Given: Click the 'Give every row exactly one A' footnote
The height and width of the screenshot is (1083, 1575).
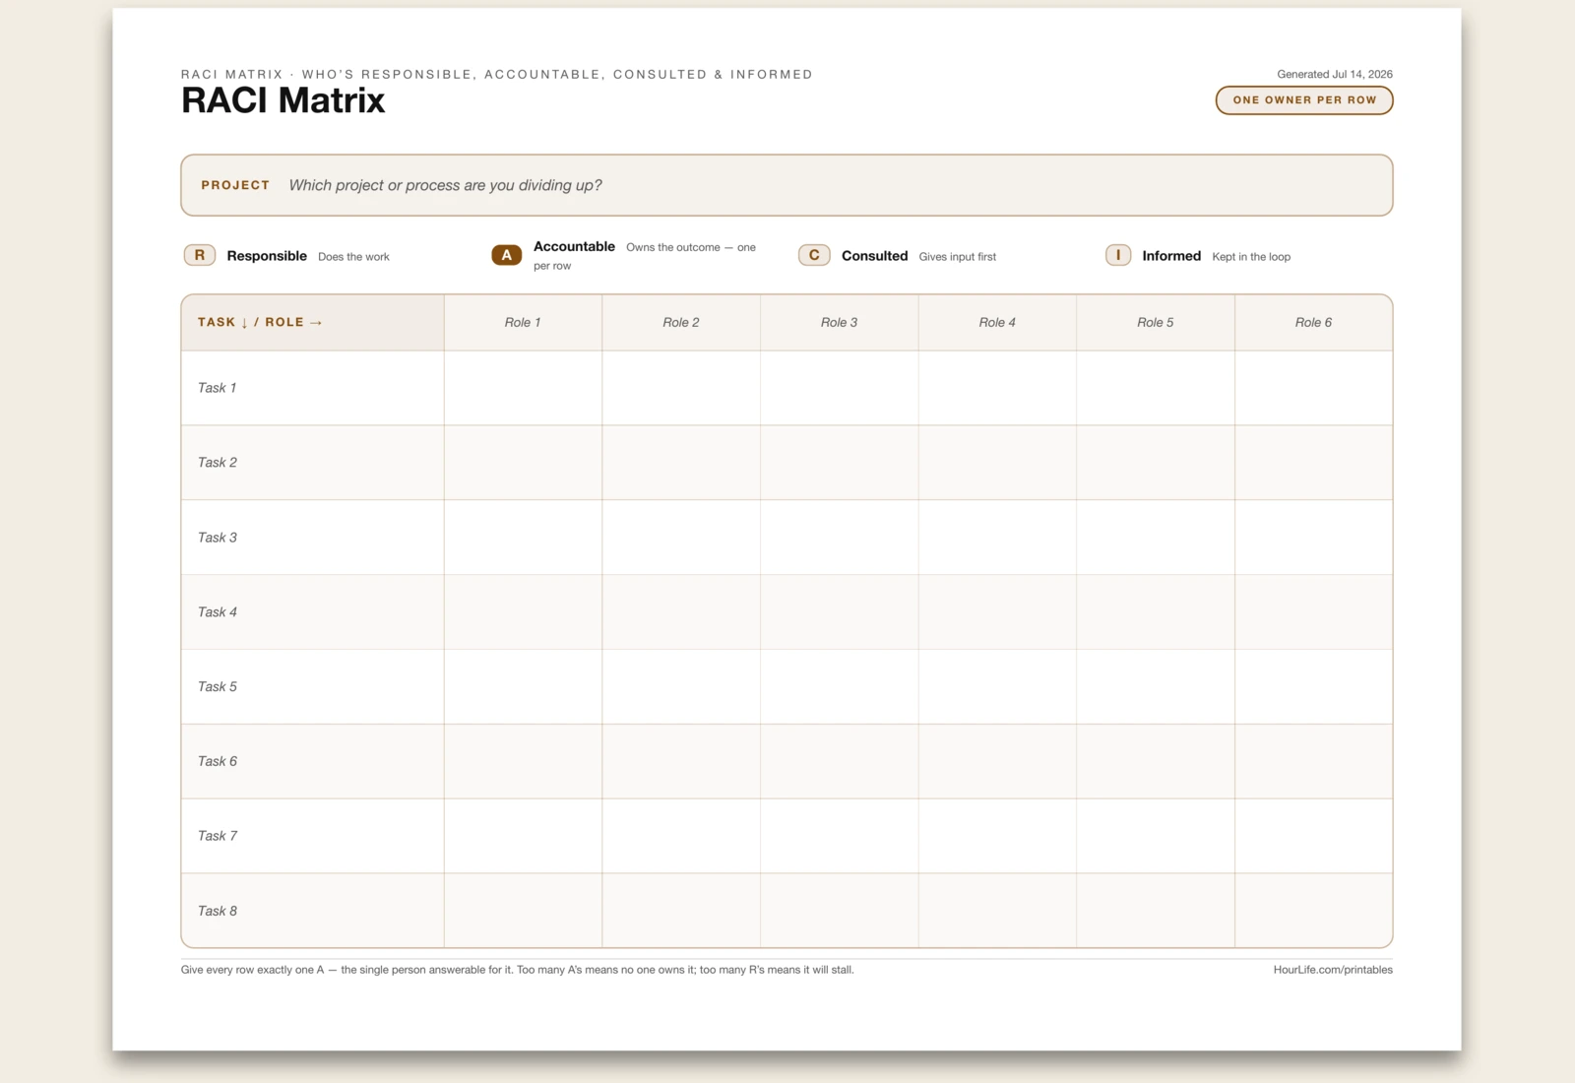Looking at the screenshot, I should click(x=517, y=970).
